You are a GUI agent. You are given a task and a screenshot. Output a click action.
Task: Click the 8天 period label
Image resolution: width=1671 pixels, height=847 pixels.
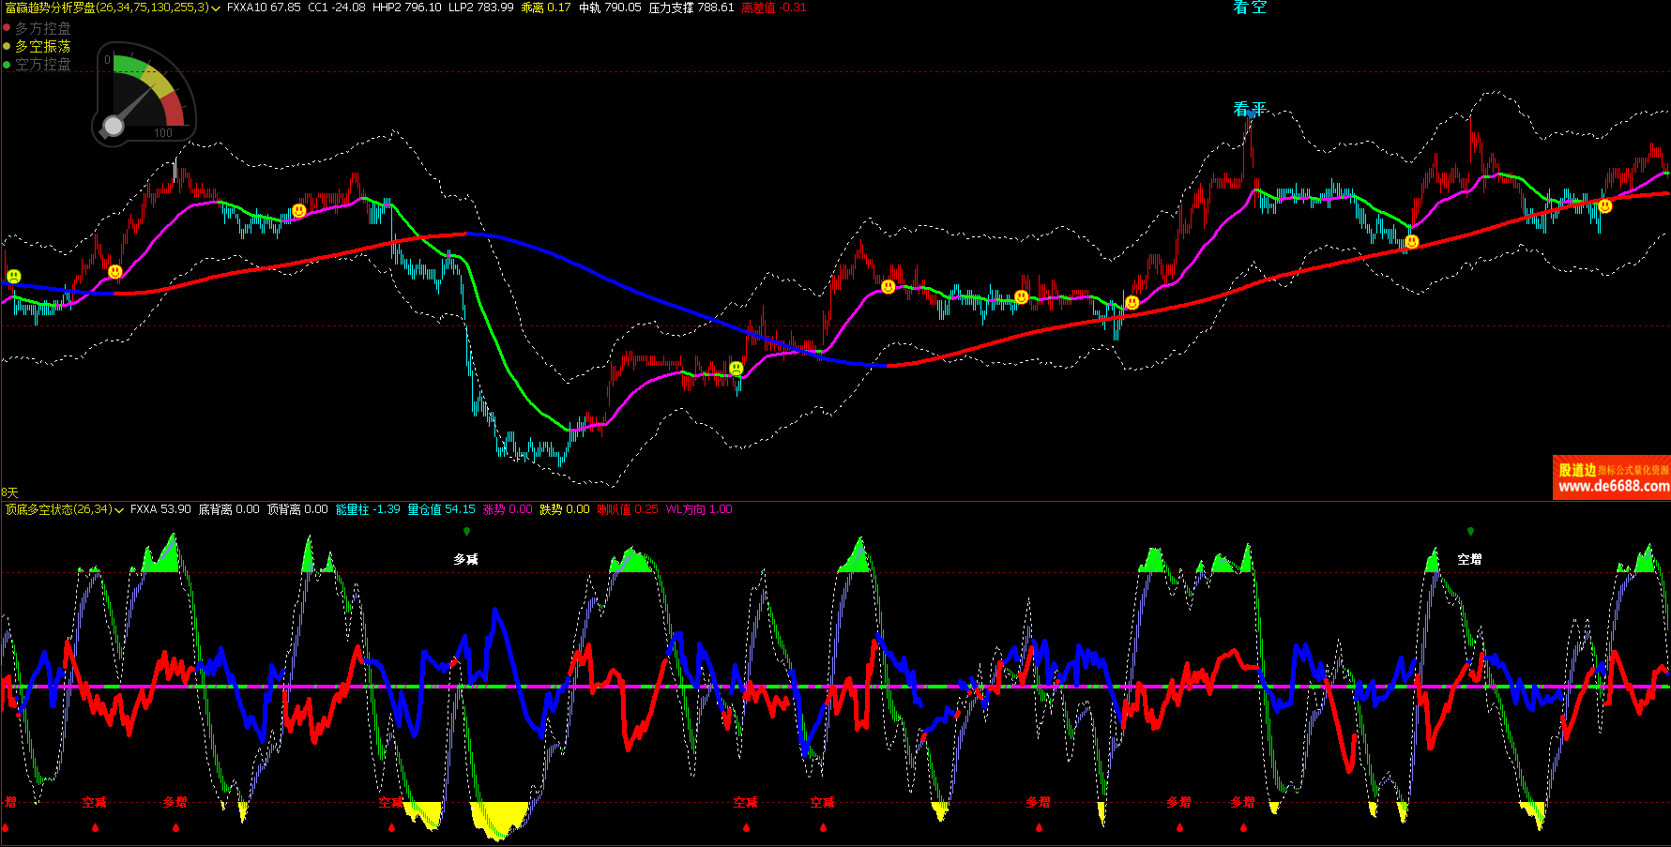pos(9,492)
